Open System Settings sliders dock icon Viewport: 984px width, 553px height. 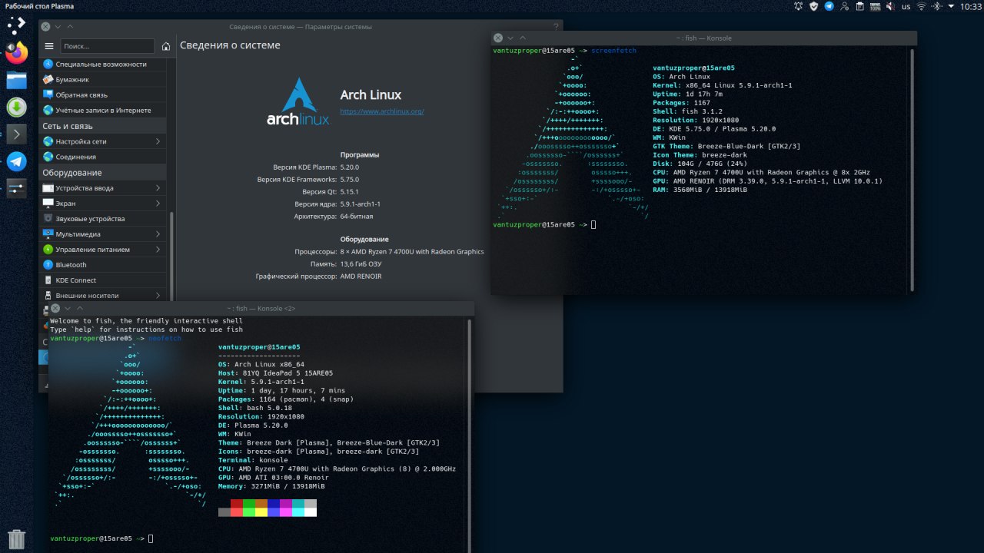click(x=16, y=187)
